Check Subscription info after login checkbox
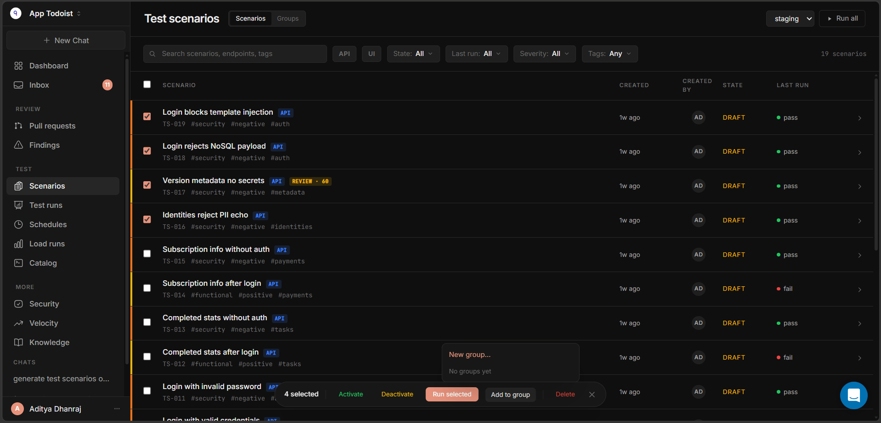Image resolution: width=881 pixels, height=423 pixels. pyautogui.click(x=147, y=288)
